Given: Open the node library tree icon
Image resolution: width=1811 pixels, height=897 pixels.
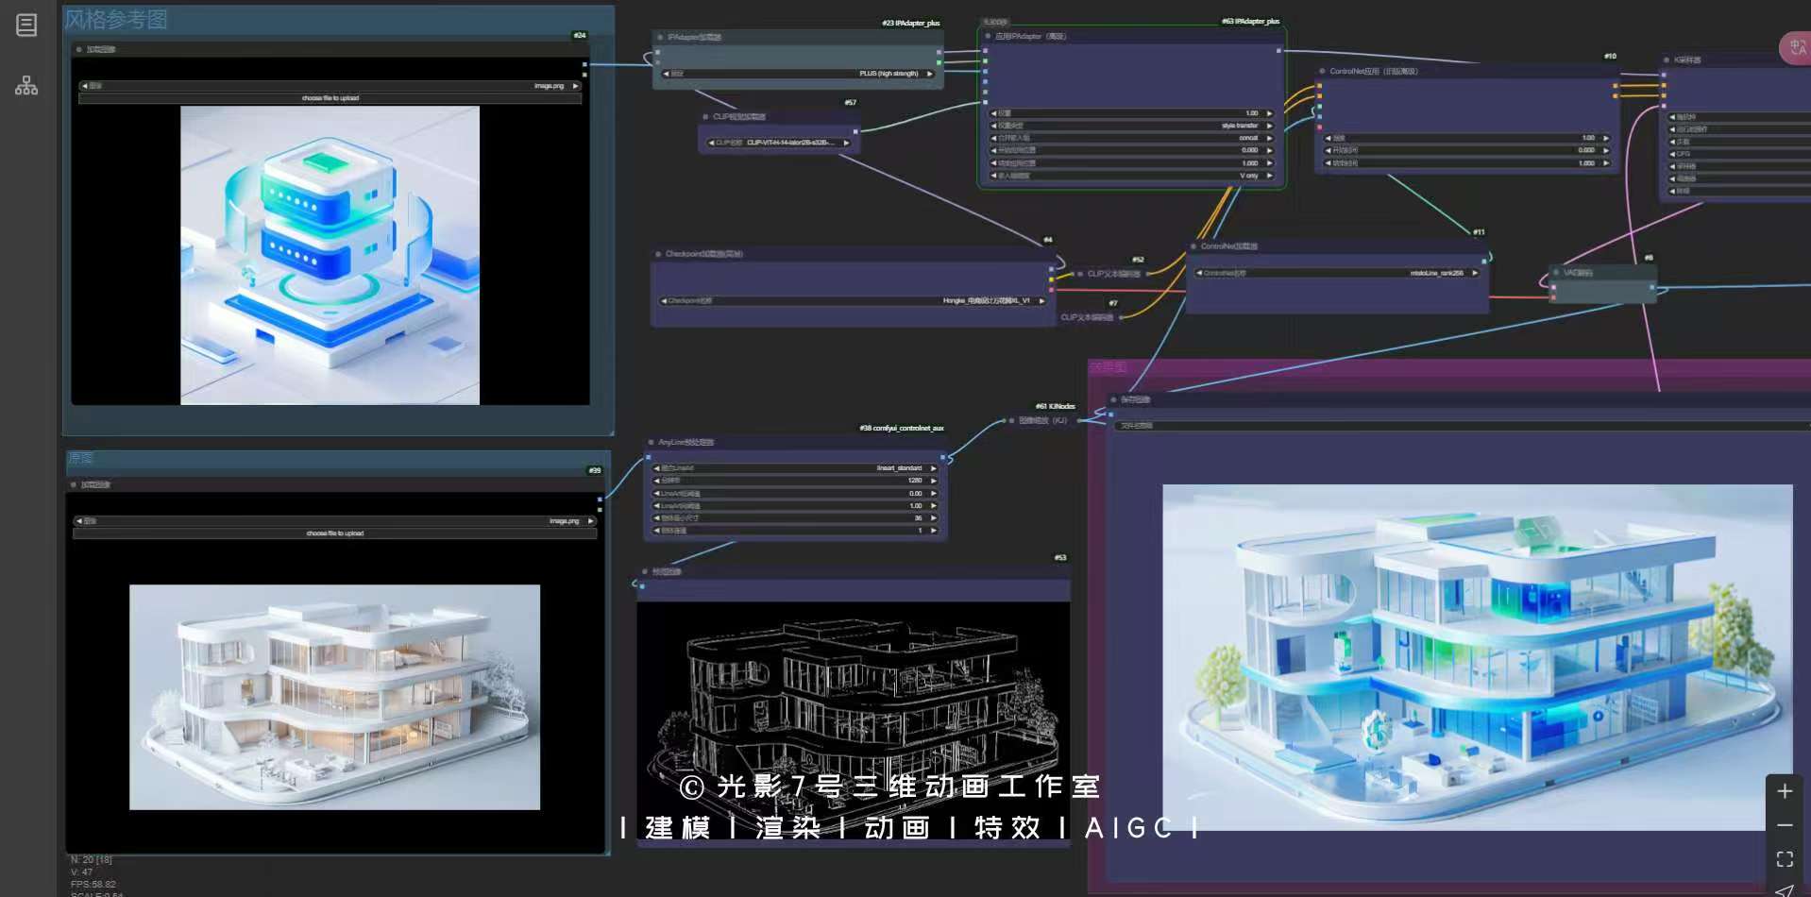Looking at the screenshot, I should 26,86.
